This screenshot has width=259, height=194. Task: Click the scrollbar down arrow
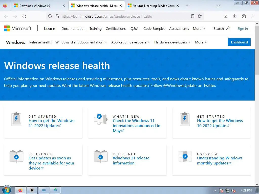tap(257, 184)
